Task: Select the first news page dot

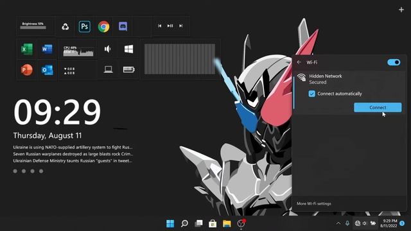Action: 15,171
